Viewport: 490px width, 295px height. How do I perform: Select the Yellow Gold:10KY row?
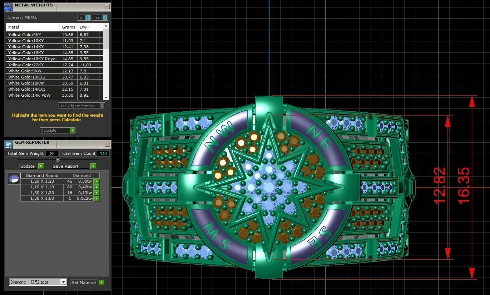(55, 41)
